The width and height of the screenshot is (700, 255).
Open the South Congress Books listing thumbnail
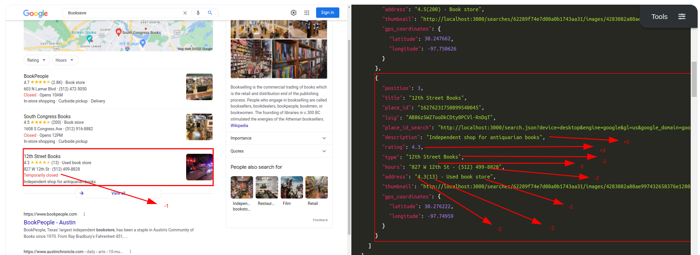[199, 127]
